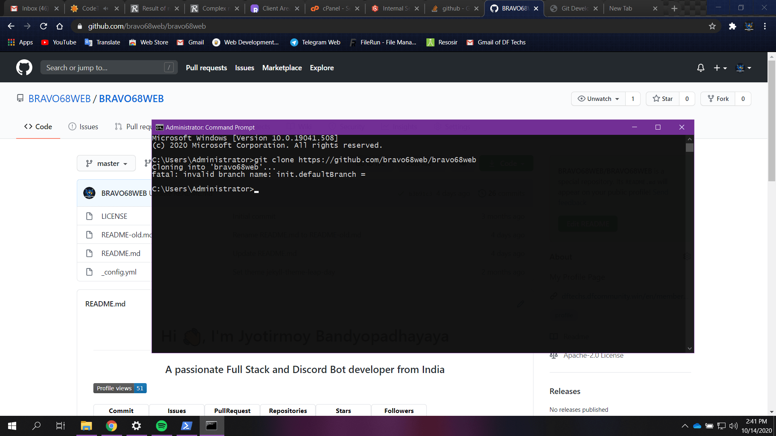776x436 pixels.
Task: Click the file icon next to _config.yml
Action: pos(89,272)
